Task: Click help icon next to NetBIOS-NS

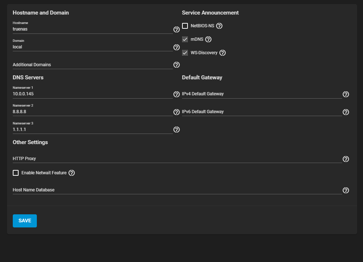Action: click(x=219, y=26)
